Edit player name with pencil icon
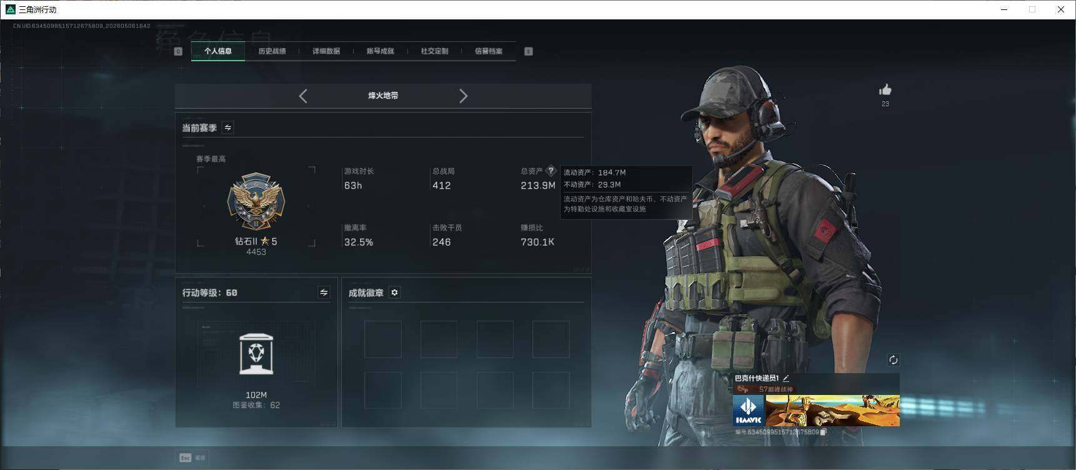Viewport: 1076px width, 470px height. tap(786, 378)
